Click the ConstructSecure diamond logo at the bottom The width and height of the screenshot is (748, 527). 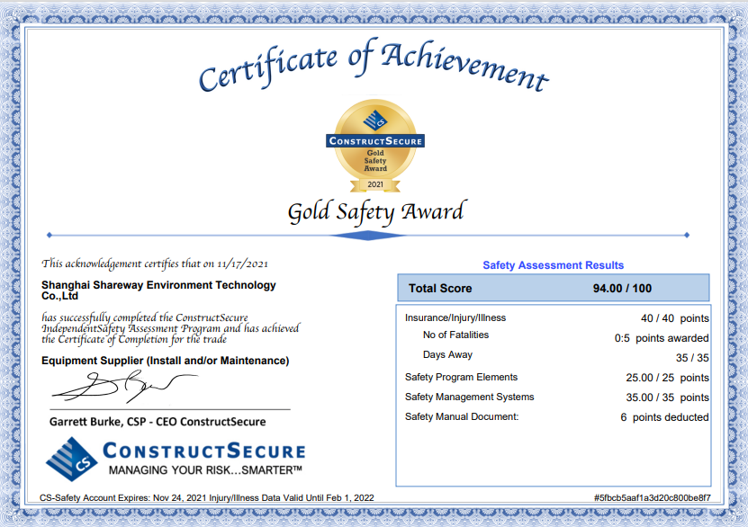point(71,459)
